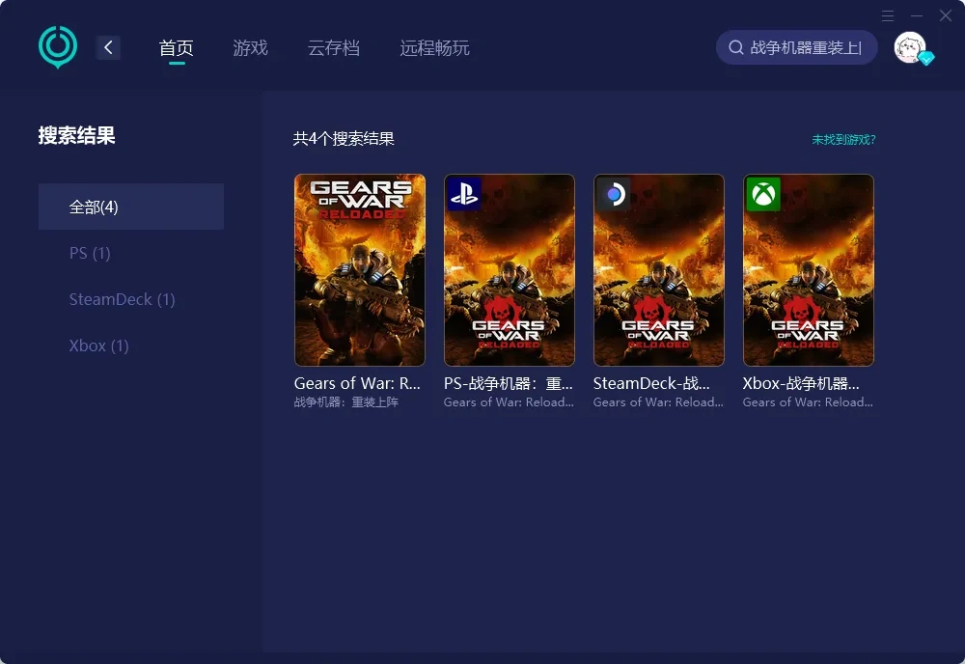Open the user avatar profile
This screenshot has width=965, height=664.
tap(910, 47)
